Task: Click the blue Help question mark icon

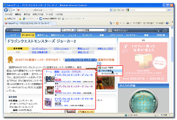Action: coord(167,23)
